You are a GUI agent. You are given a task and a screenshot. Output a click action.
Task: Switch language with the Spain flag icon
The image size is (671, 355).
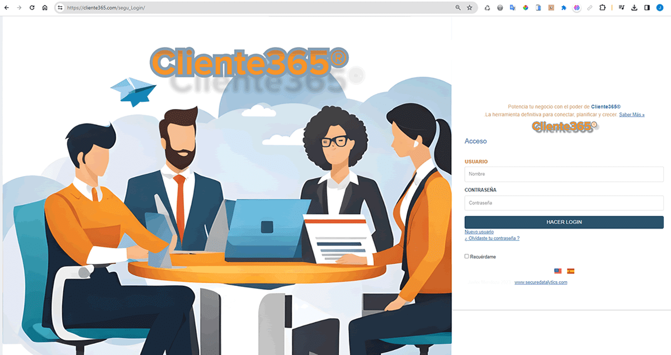(x=570, y=271)
